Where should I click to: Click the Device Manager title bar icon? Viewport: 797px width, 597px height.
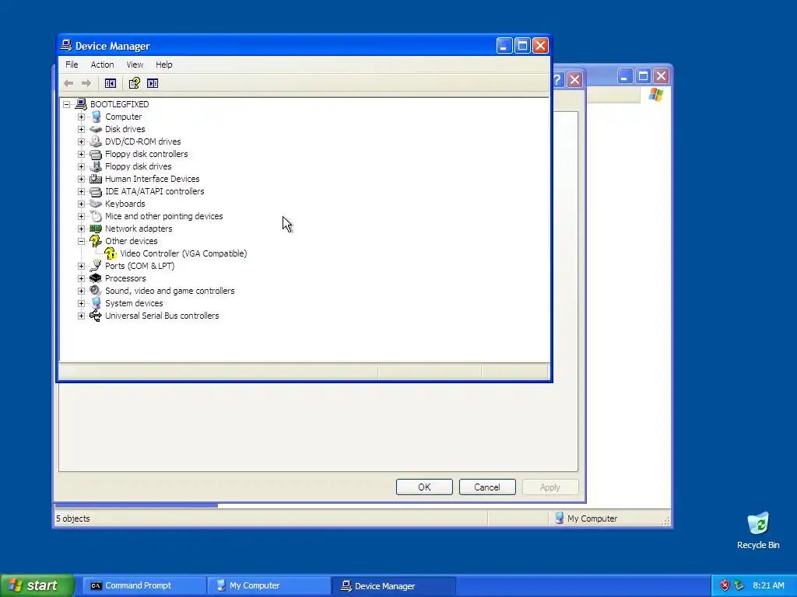pos(66,45)
